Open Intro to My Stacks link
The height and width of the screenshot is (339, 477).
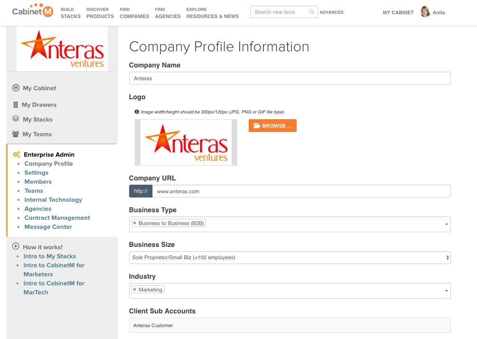pos(49,256)
